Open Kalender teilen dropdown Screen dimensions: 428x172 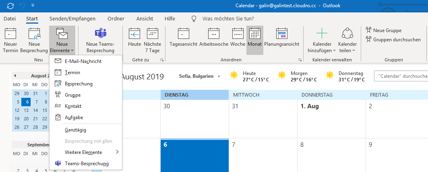click(x=347, y=40)
